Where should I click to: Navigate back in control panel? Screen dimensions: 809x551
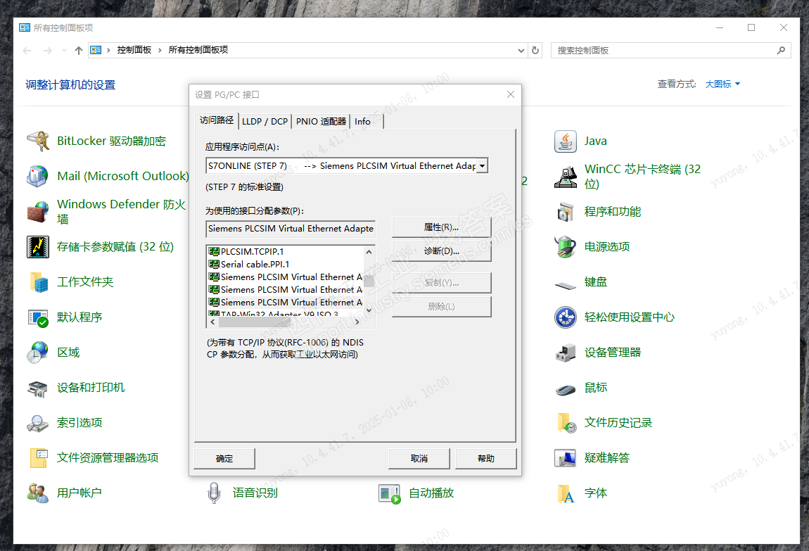tap(27, 50)
